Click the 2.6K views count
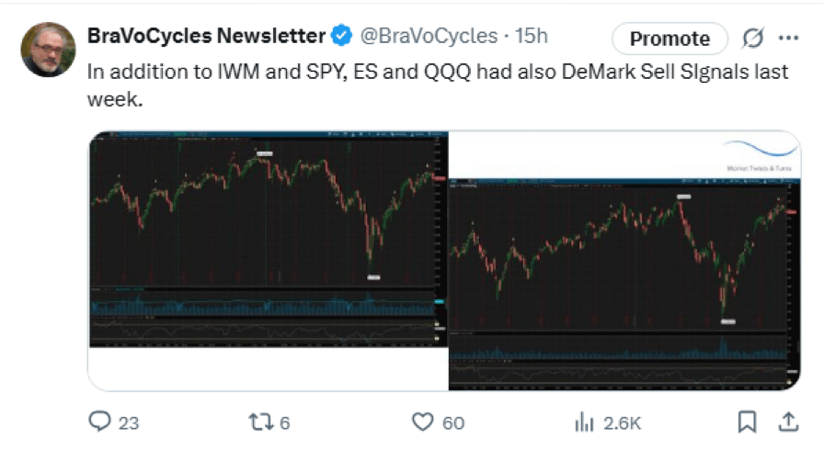This screenshot has height=450, width=824. coord(623,422)
